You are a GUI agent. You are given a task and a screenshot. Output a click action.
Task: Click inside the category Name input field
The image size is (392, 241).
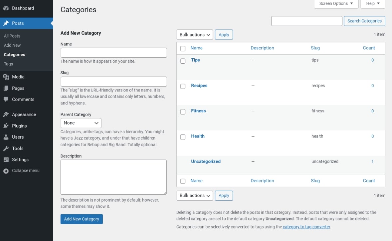click(113, 52)
